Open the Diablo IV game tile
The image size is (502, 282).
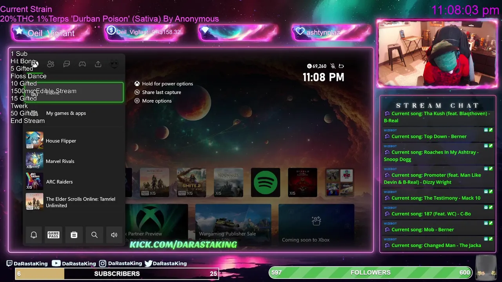(x=302, y=183)
